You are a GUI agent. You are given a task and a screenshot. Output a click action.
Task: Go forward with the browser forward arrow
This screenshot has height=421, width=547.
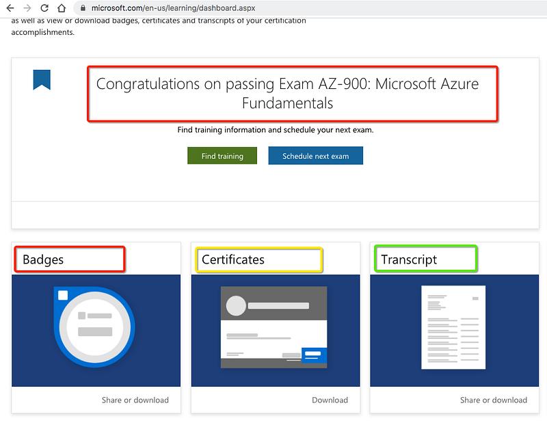pos(27,8)
